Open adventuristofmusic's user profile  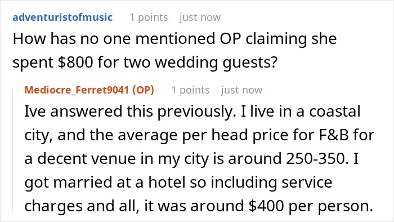(x=62, y=17)
